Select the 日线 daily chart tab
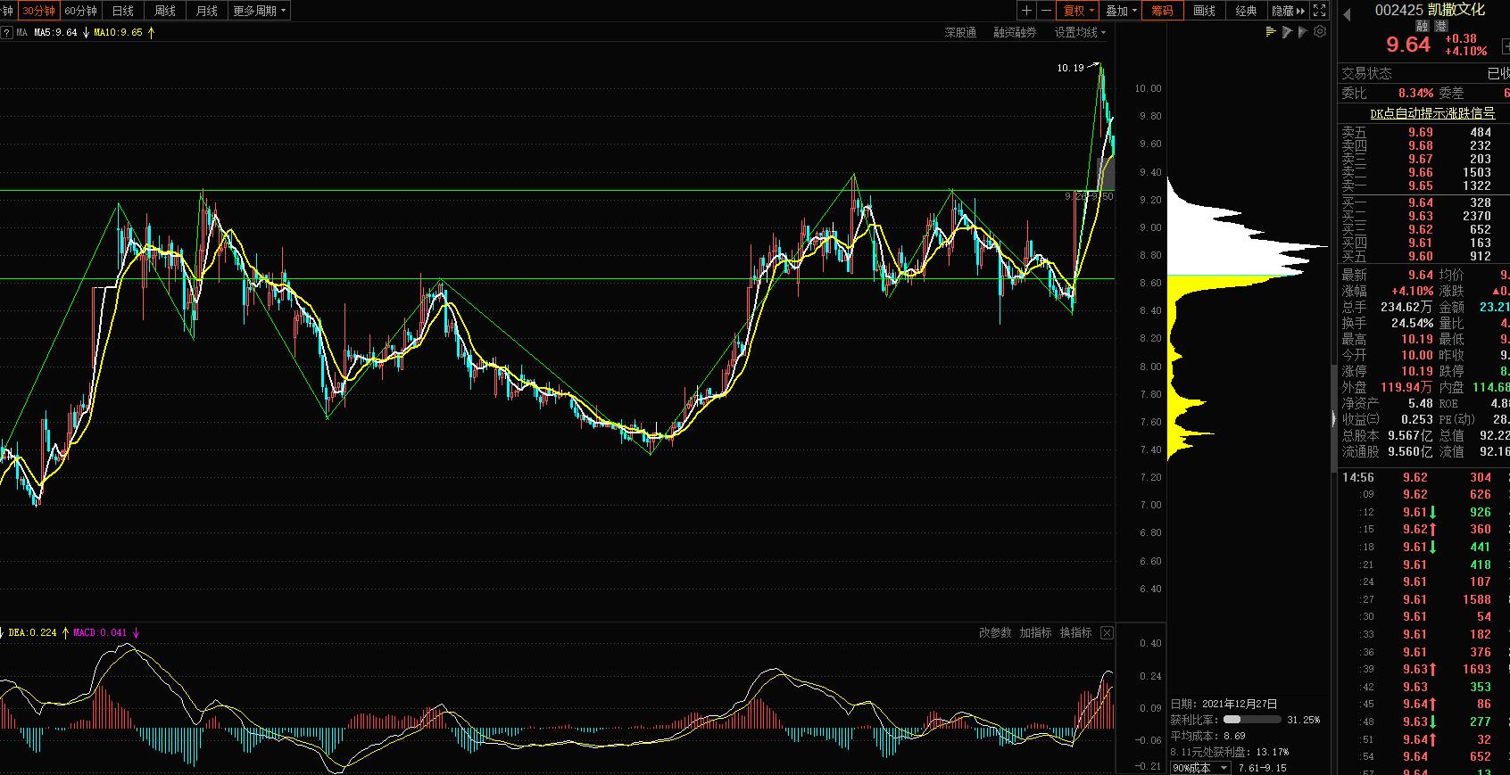 [x=122, y=11]
